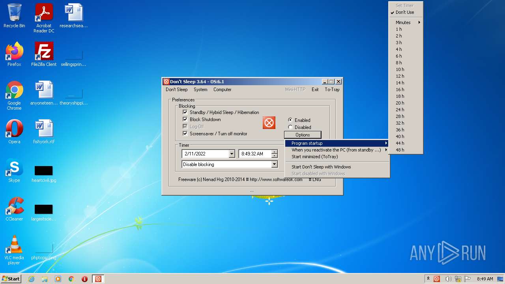Click the taskbar clock showing 8:49 AM
The width and height of the screenshot is (505, 284).
point(485,279)
